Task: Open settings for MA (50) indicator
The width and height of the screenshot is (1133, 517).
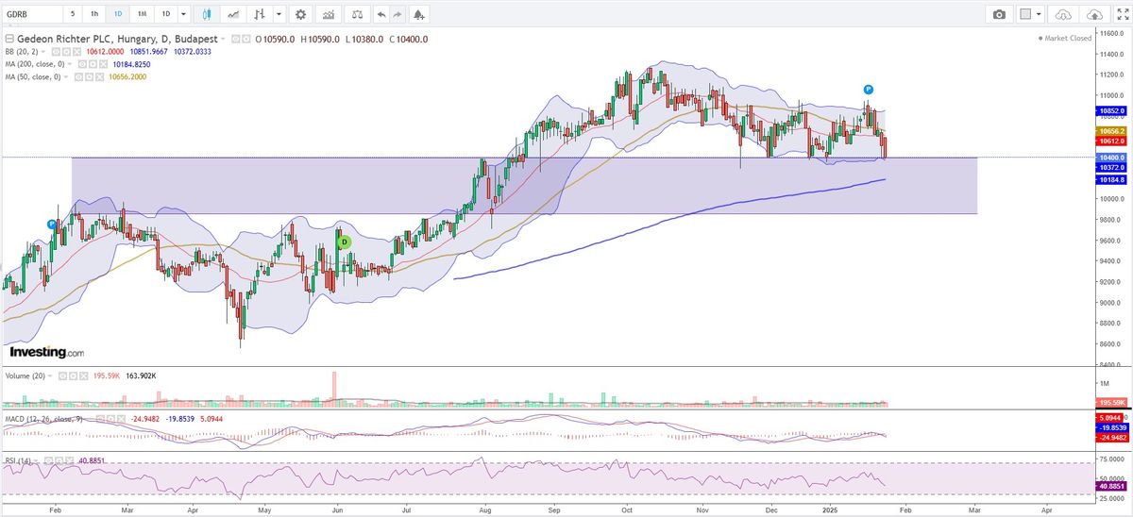Action: [89, 77]
